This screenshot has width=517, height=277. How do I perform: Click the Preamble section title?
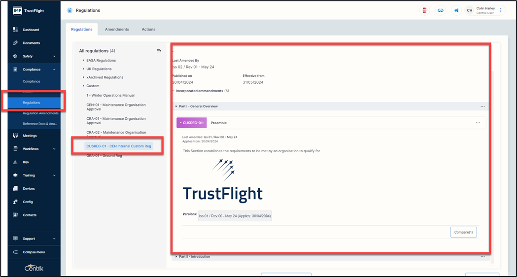pos(219,123)
